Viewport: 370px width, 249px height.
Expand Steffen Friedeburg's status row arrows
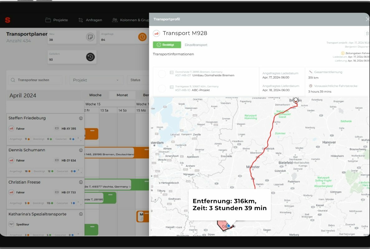[x=79, y=139]
